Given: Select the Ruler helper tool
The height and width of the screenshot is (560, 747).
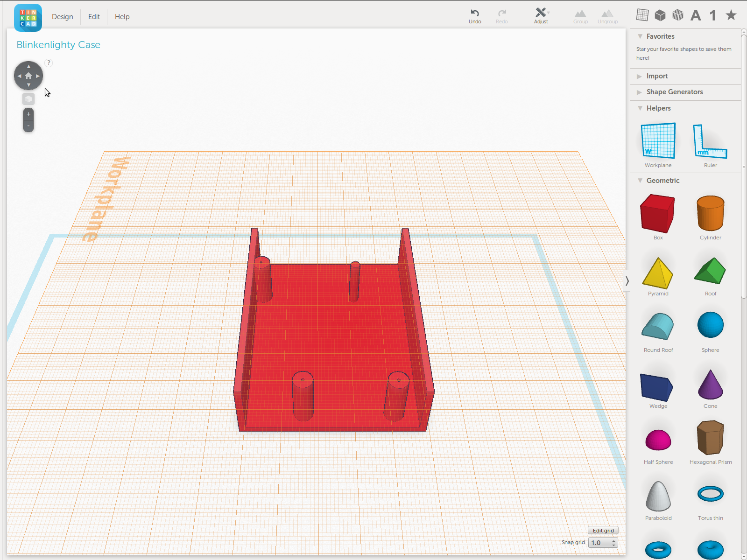Looking at the screenshot, I should 710,141.
